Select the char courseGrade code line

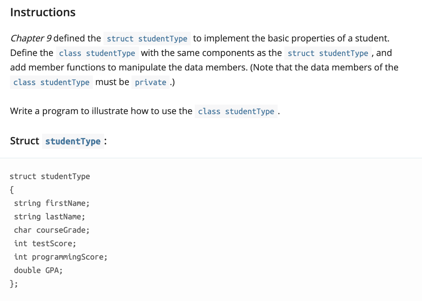click(x=52, y=230)
